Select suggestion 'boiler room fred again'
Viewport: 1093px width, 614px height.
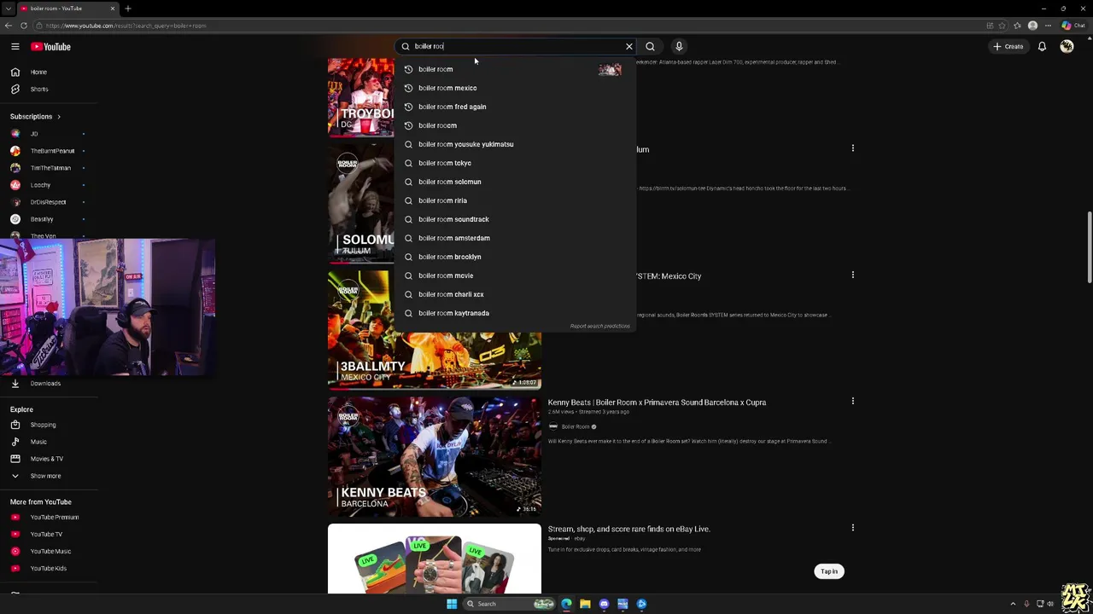515,107
